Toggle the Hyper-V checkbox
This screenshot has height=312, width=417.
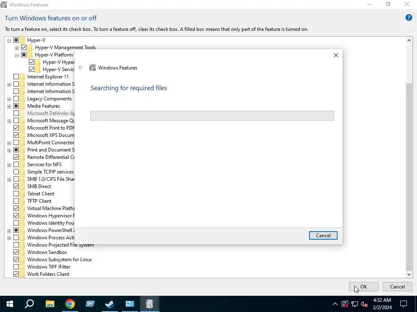[16, 40]
